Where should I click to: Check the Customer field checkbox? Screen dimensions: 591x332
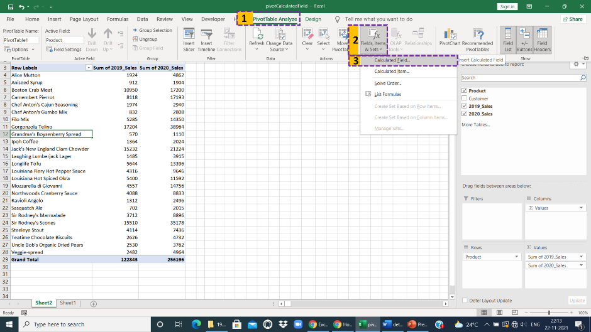[x=464, y=99]
